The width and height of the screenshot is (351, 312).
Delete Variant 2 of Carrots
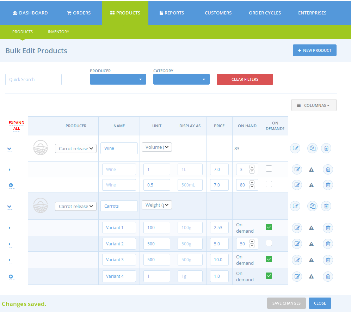click(x=328, y=244)
